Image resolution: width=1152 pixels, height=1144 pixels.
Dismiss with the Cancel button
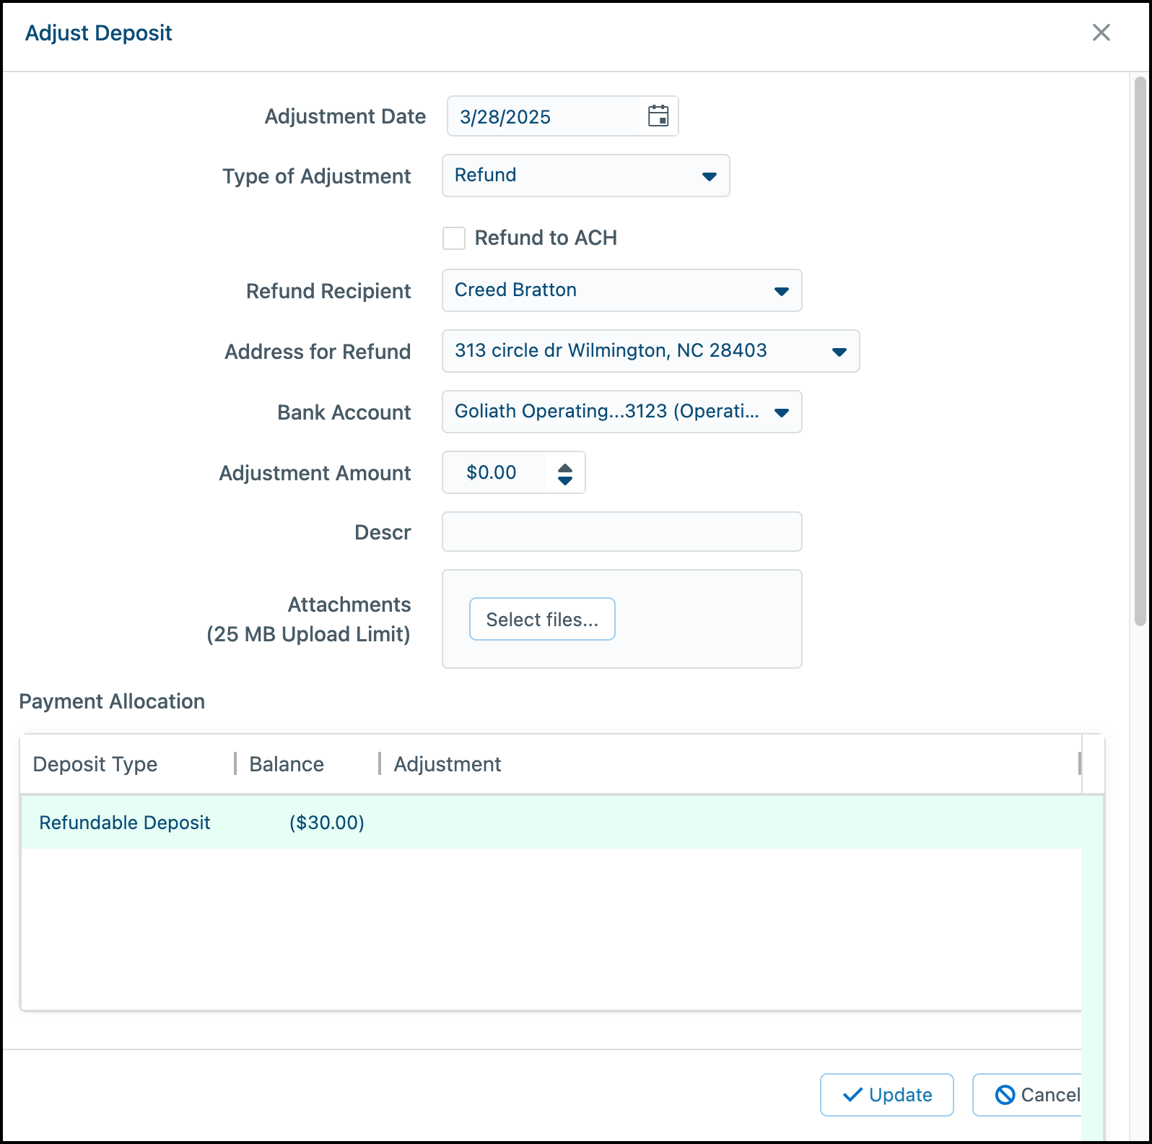1027,1095
